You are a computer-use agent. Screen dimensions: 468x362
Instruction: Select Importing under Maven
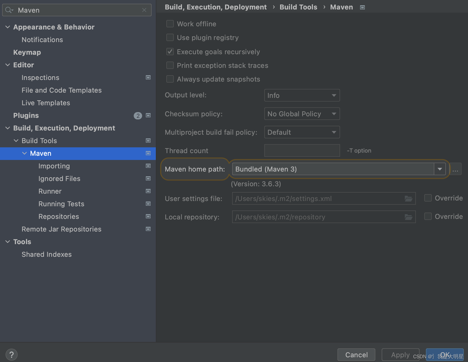pos(54,166)
